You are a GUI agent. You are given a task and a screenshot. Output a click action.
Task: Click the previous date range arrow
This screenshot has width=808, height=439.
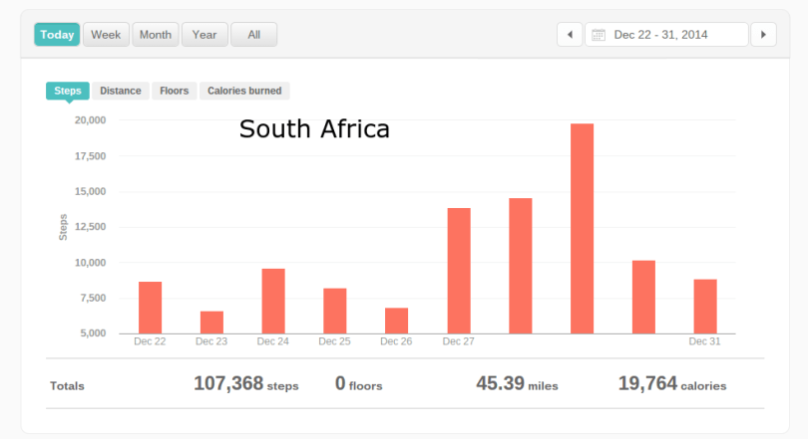click(x=570, y=35)
